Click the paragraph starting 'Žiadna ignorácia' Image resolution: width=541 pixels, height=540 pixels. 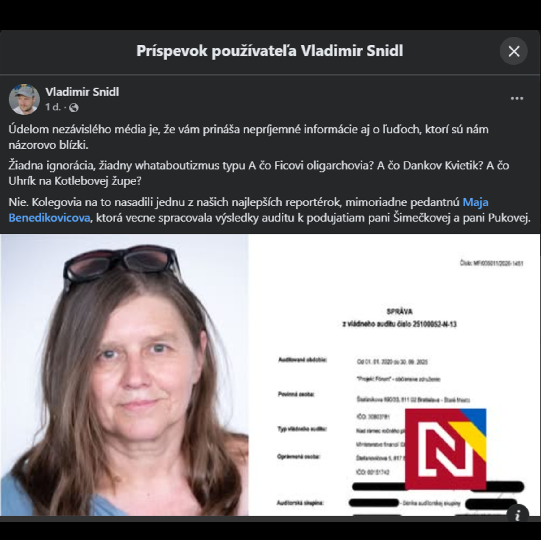click(259, 173)
